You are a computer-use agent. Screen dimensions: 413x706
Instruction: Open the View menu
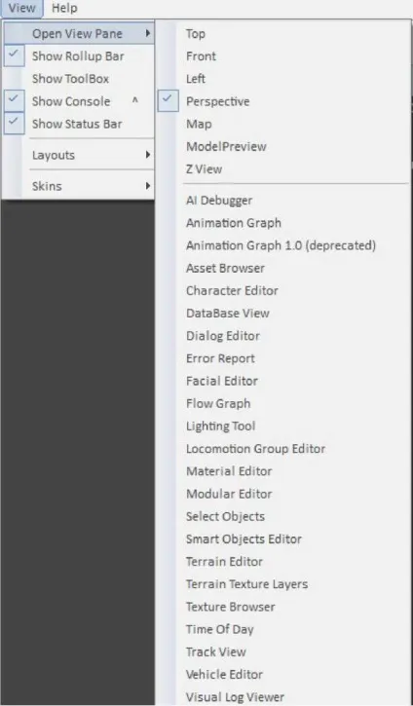[21, 8]
